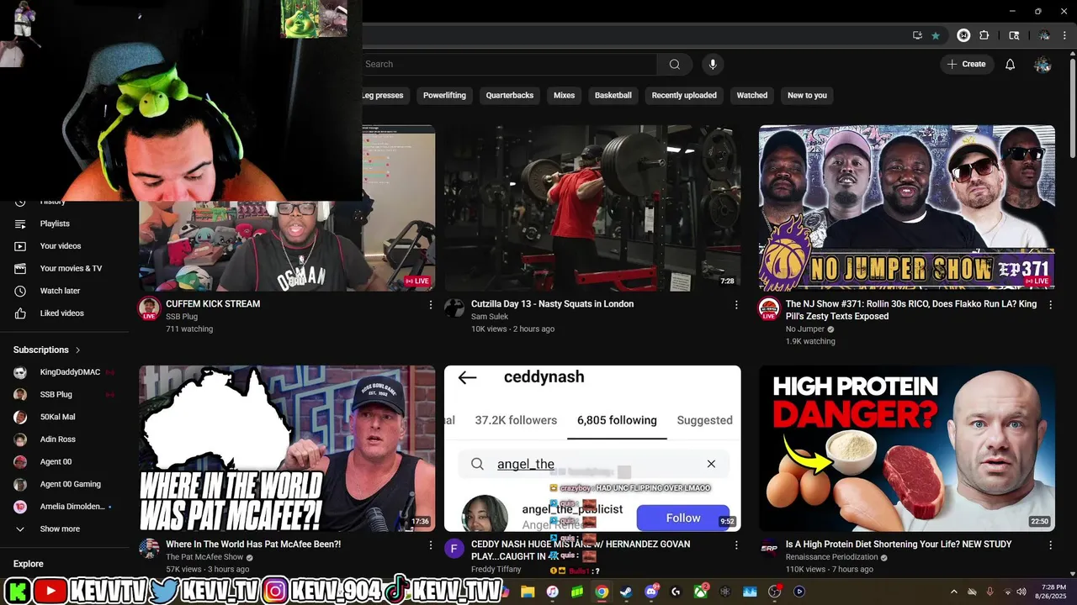
Task: Click the SSB Plug channel avatar under video
Action: 149,308
